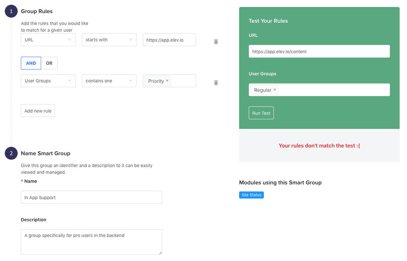
Task: Click the test User Groups tag field
Action: pos(333,90)
